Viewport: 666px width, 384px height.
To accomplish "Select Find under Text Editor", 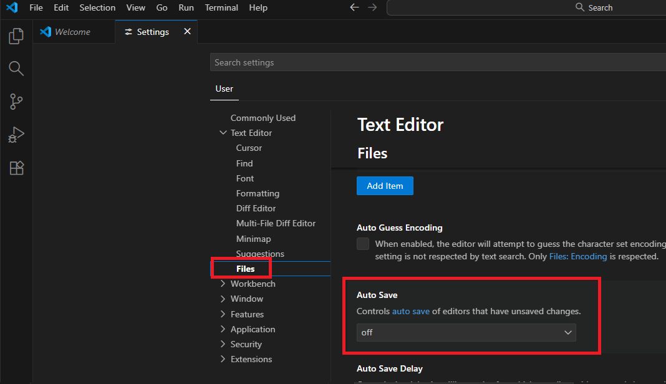I will pos(244,163).
